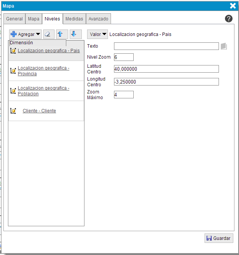This screenshot has height=255, width=239.
Task: Click the gray icon next to Texto field
Action: (x=223, y=46)
